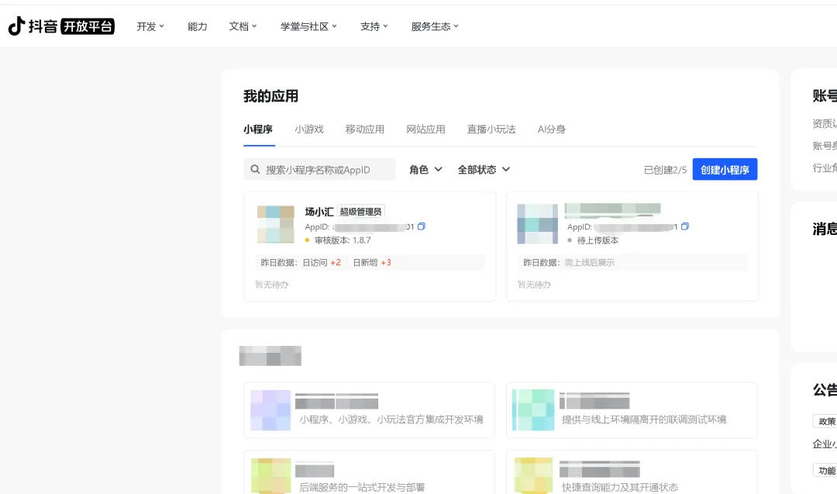Expand the 支持 menu
This screenshot has height=494, width=837.
(374, 26)
